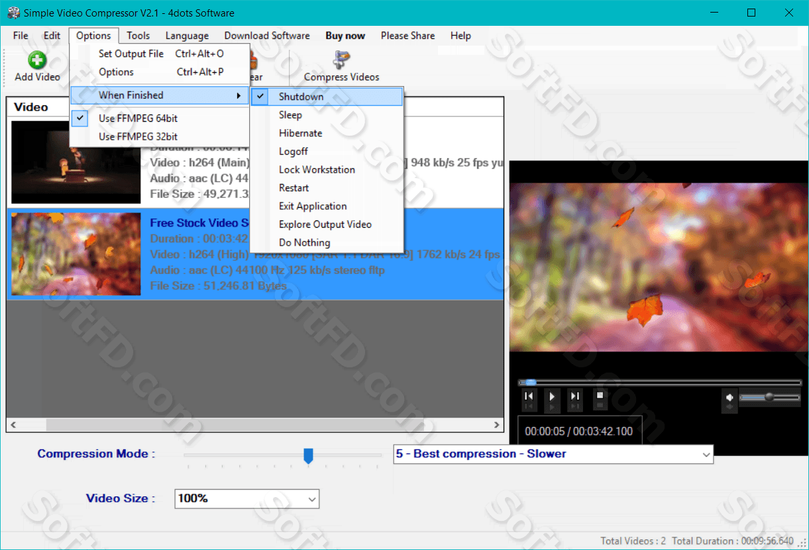Image resolution: width=809 pixels, height=550 pixels.
Task: Enable Use FFMPEG 32bit option
Action: (x=159, y=136)
